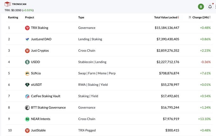
Task: Click the JustLend DAO project icon
Action: 27,39
